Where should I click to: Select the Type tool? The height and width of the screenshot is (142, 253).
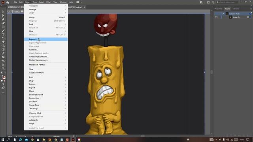(3, 34)
